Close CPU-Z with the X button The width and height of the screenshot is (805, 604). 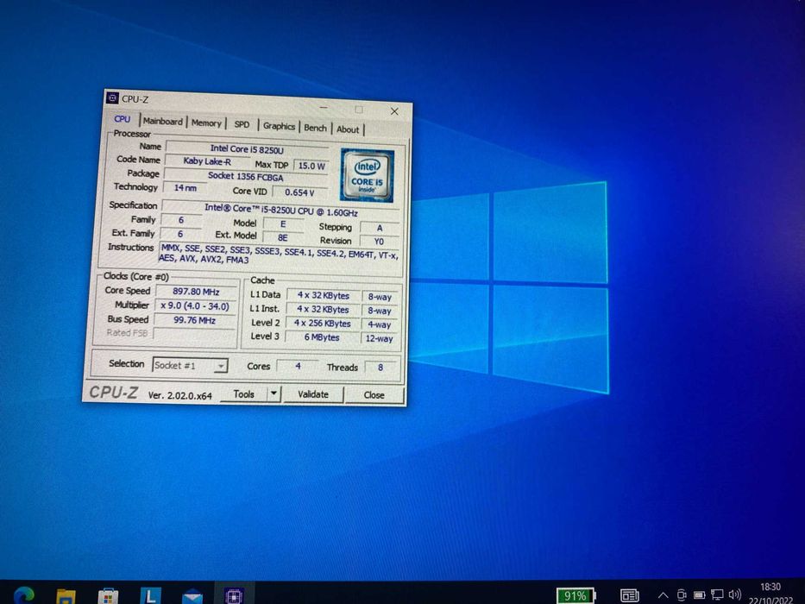coord(394,111)
